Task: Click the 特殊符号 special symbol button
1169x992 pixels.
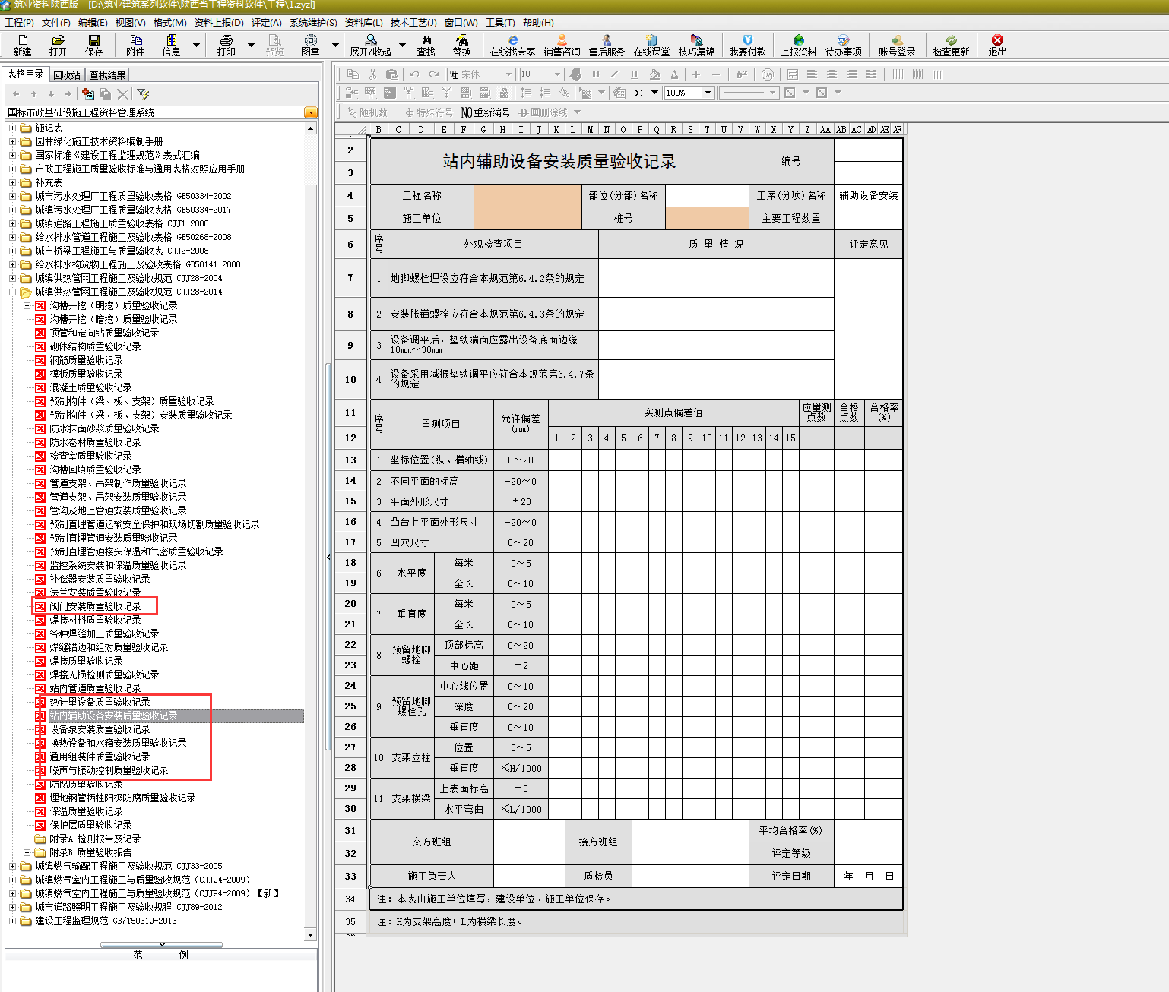Action: 429,112
